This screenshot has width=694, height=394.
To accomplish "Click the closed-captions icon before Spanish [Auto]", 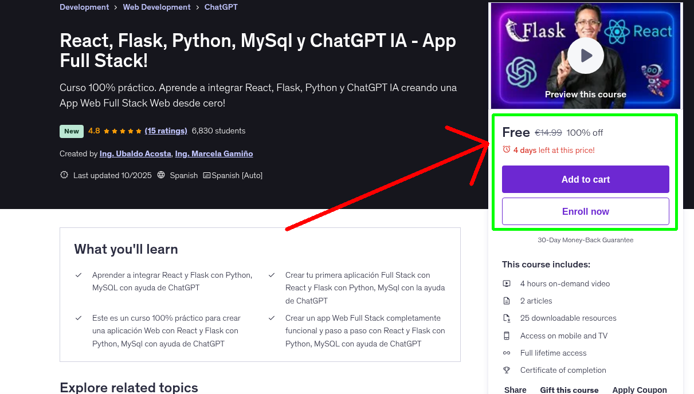I will click(208, 175).
